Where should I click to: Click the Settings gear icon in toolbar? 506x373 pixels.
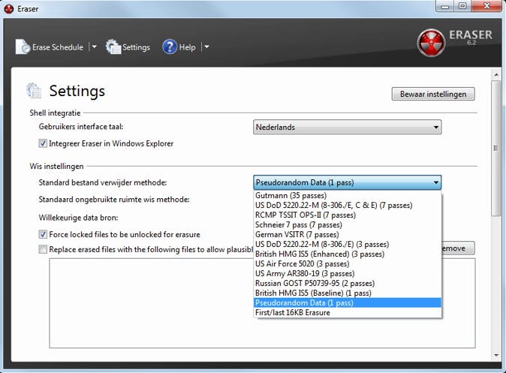[113, 47]
